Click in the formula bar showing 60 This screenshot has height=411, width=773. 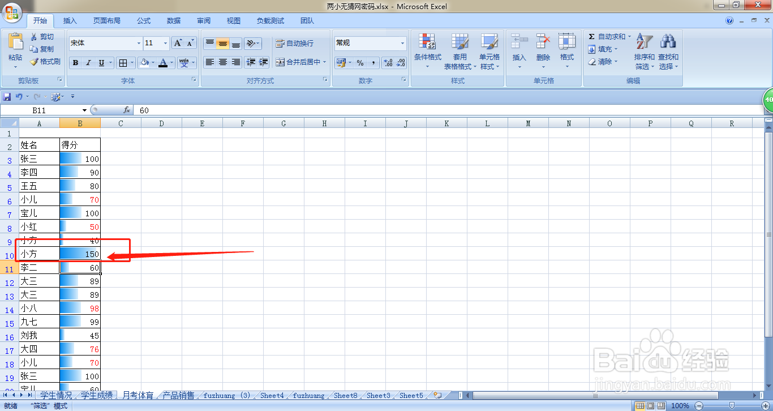449,110
